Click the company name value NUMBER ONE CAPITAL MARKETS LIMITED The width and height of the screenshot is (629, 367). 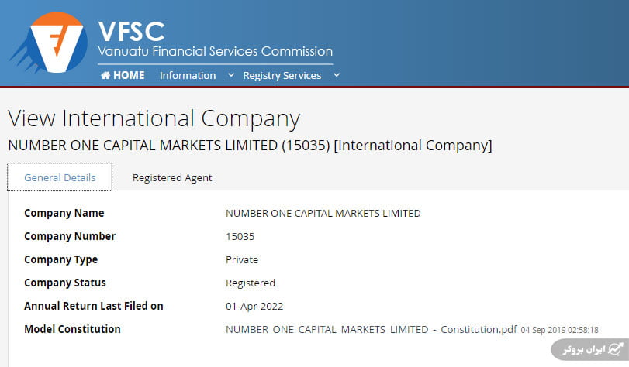point(323,213)
